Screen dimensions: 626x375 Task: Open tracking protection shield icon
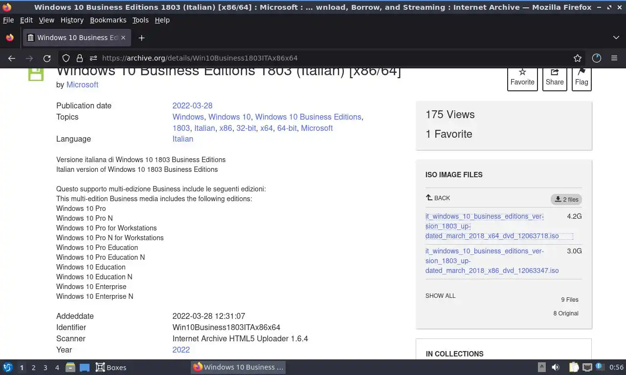click(66, 58)
